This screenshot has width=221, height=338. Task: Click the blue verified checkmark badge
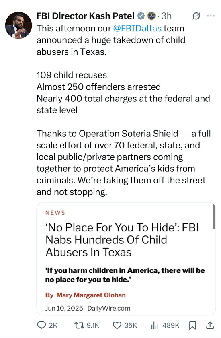[x=141, y=16]
